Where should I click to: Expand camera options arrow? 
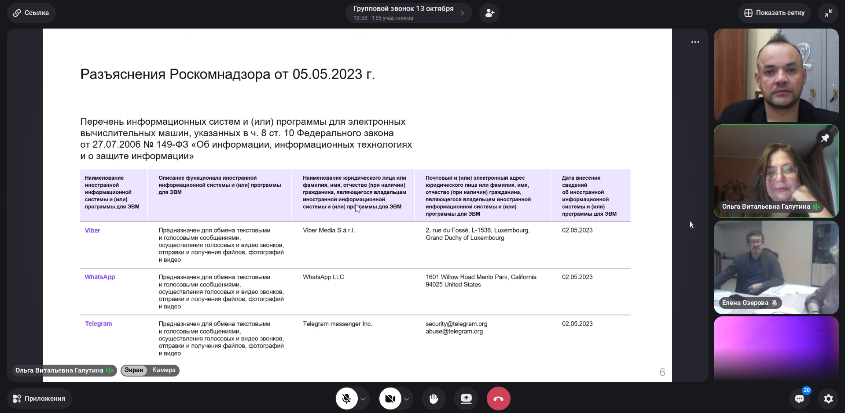coord(407,399)
